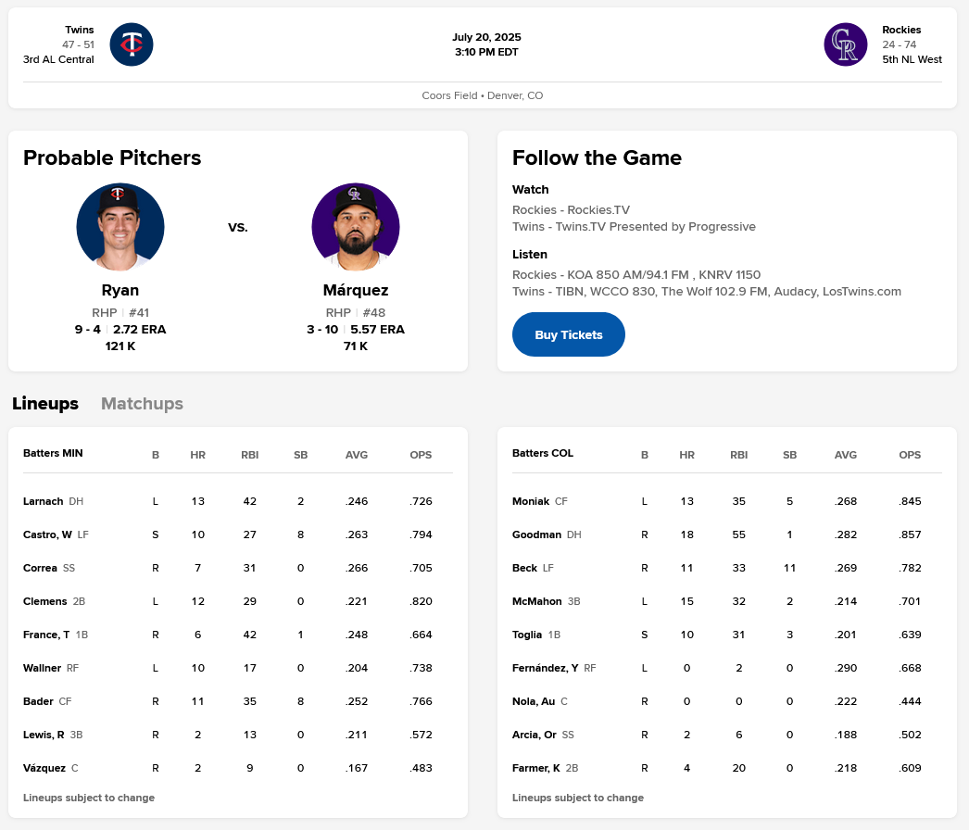Select Correa in the Twins lineup
Screen dimensions: 969x830
point(42,568)
